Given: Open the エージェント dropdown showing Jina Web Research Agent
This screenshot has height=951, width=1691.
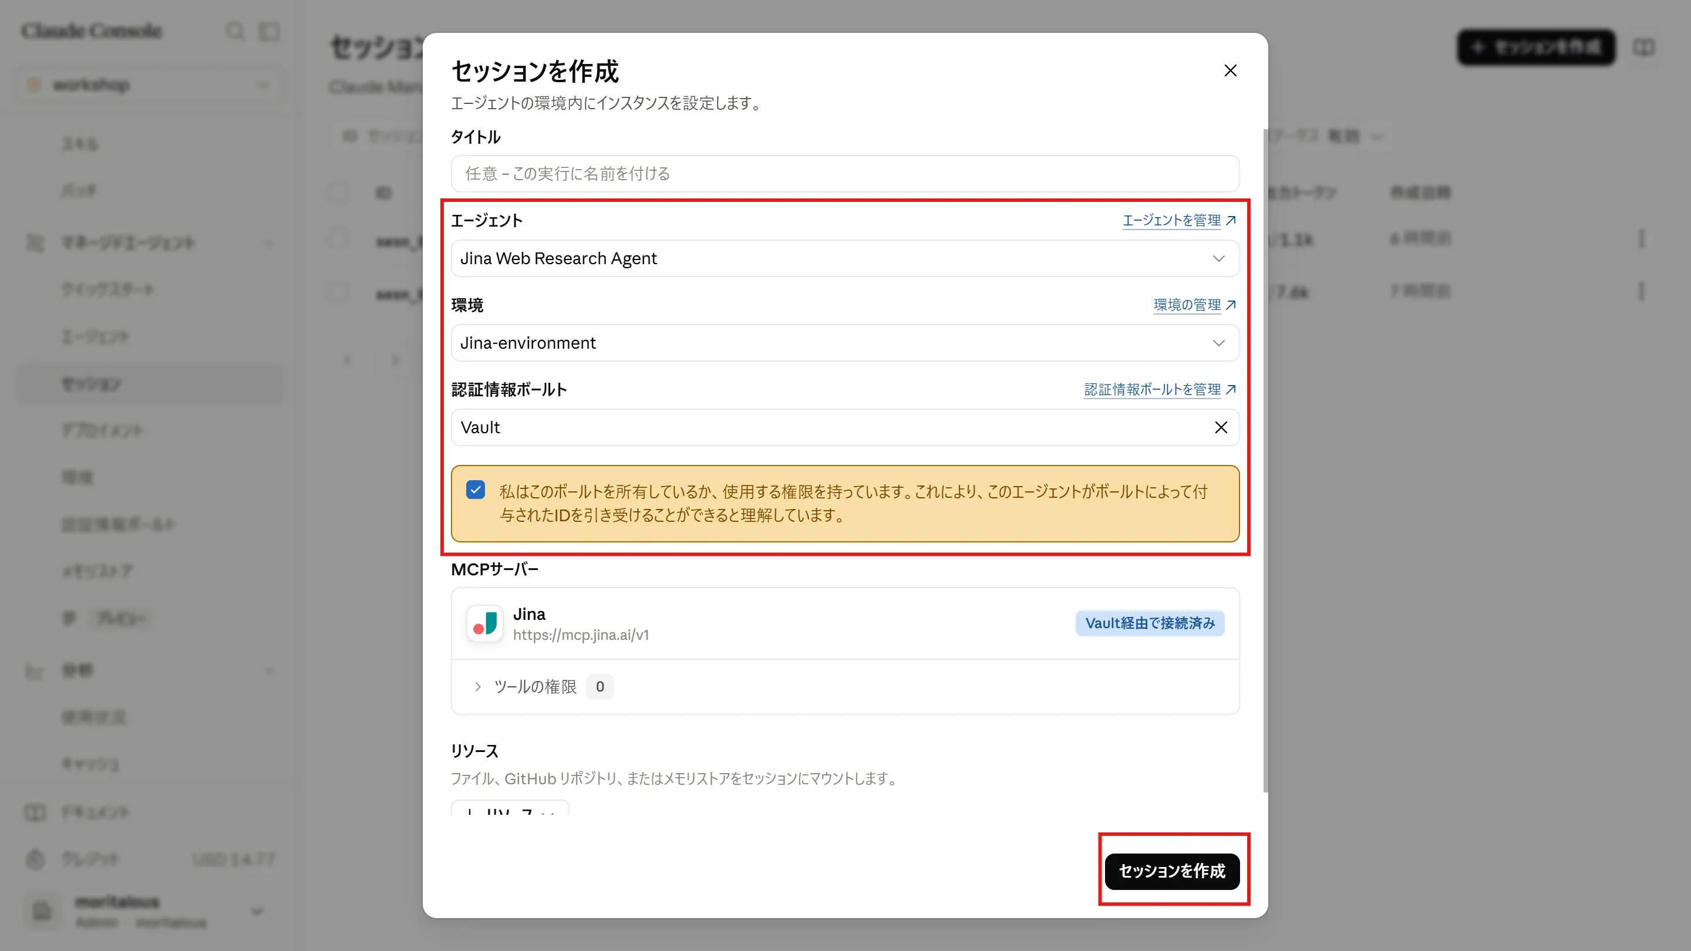Looking at the screenshot, I should [x=845, y=258].
